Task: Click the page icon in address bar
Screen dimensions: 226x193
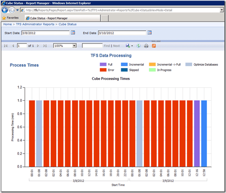Action: (23, 10)
